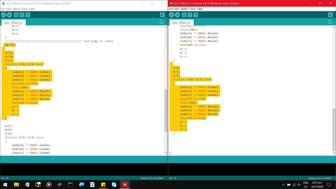
Task: Click 'a=2;' highlighted line in right editor
Action: pos(176,68)
